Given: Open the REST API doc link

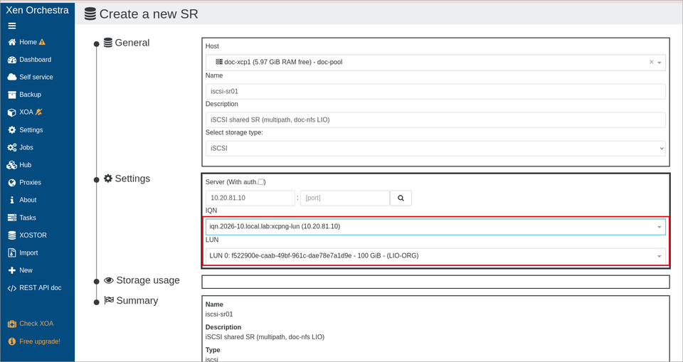Looking at the screenshot, I should pos(40,288).
